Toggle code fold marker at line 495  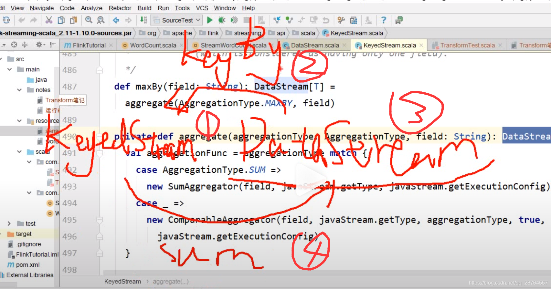click(100, 220)
